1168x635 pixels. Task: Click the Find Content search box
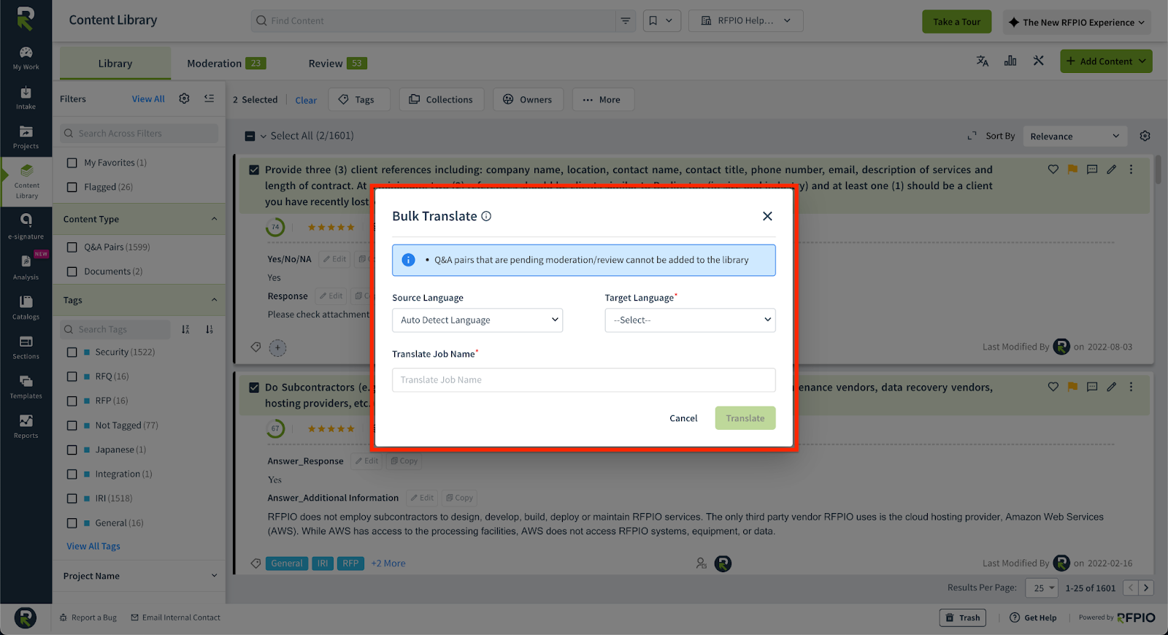(x=434, y=20)
